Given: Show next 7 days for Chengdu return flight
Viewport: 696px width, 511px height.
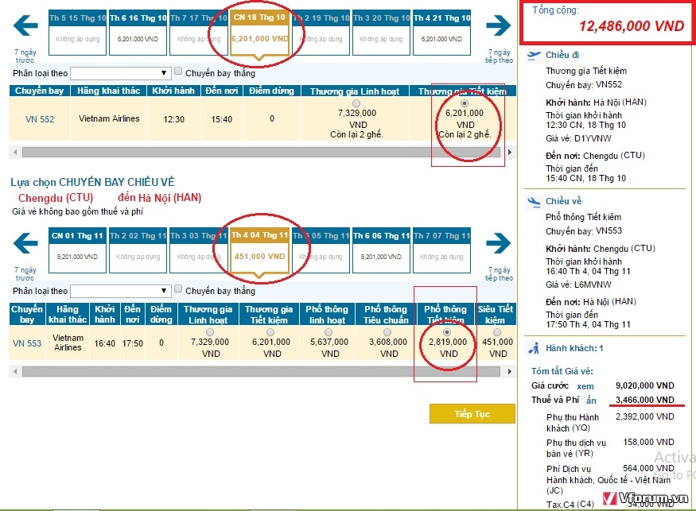Looking at the screenshot, I should 499,243.
